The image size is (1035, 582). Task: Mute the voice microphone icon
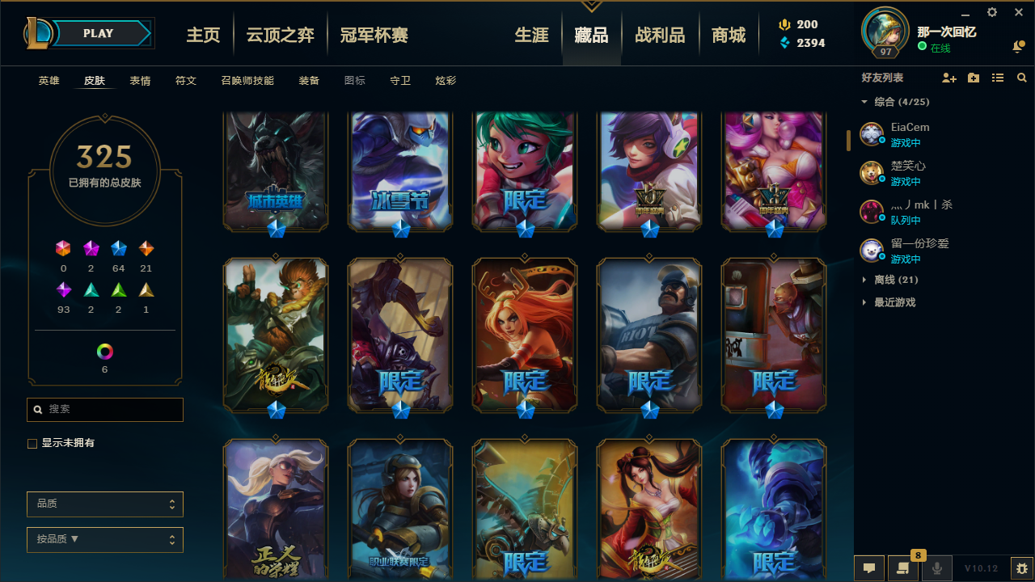[937, 568]
